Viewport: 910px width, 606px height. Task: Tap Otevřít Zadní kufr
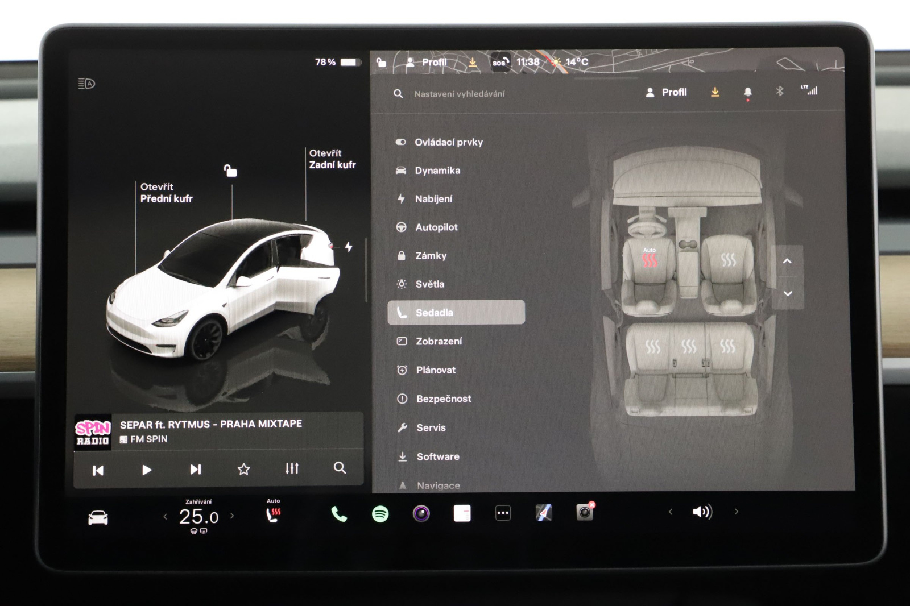332,159
